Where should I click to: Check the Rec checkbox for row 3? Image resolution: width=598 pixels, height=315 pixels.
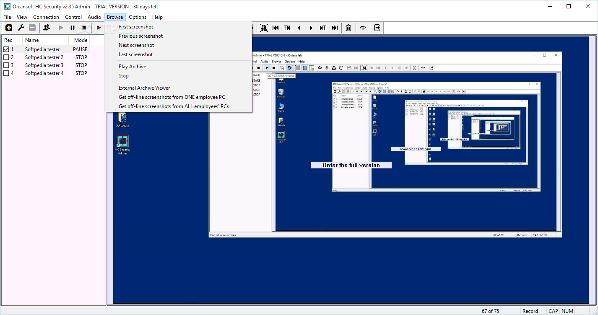click(6, 65)
